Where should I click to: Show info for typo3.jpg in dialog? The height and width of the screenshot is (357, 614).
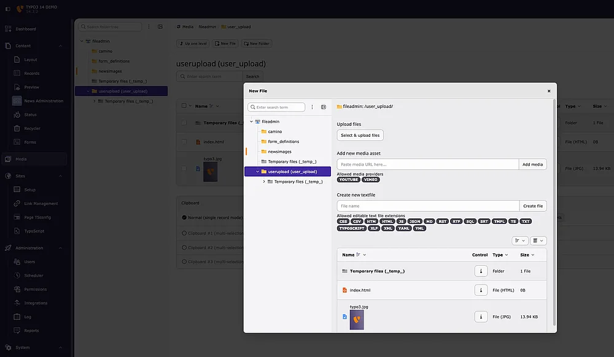[x=481, y=317]
